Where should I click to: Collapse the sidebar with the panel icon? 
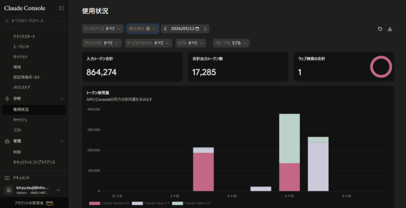tap(61, 8)
